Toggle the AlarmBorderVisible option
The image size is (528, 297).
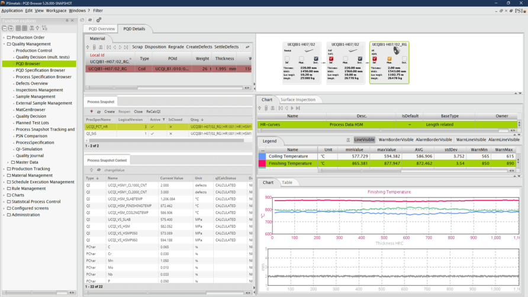click(434, 140)
